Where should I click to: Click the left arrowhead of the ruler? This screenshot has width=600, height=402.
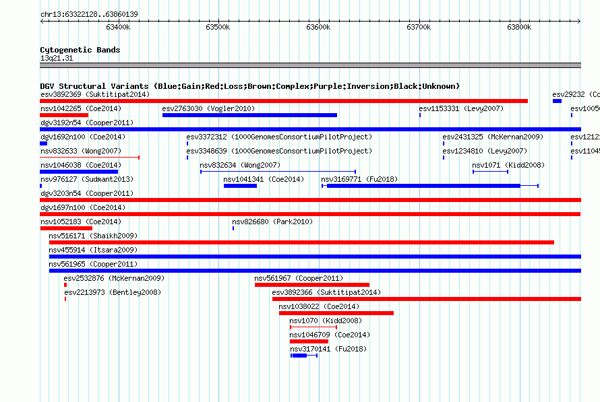(x=42, y=22)
